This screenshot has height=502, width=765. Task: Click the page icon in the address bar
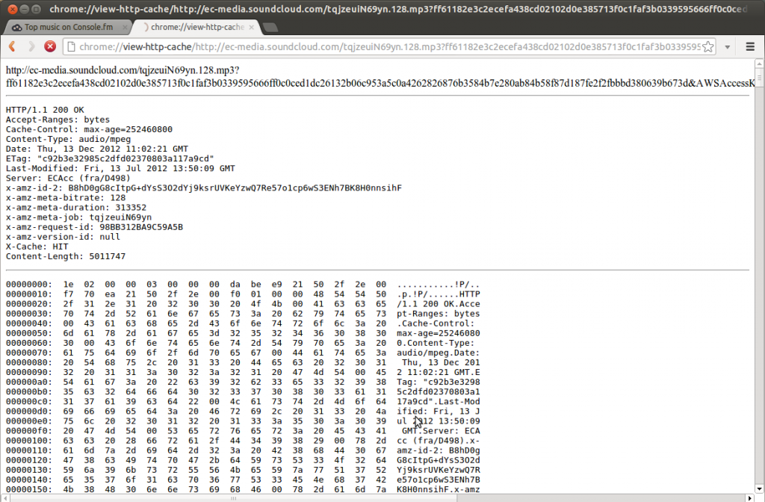tap(71, 47)
